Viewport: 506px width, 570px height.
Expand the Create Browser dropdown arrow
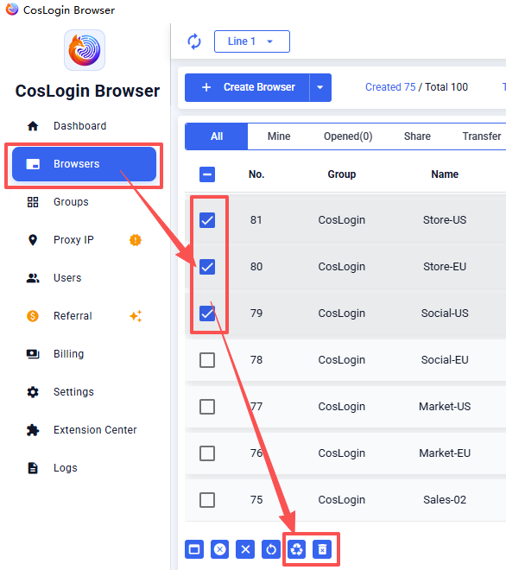(x=320, y=87)
